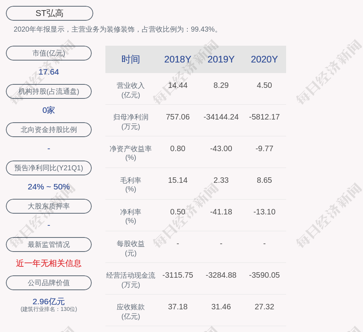
Task: Click the 2020年年报显示 business description sentence
Action: (x=116, y=29)
